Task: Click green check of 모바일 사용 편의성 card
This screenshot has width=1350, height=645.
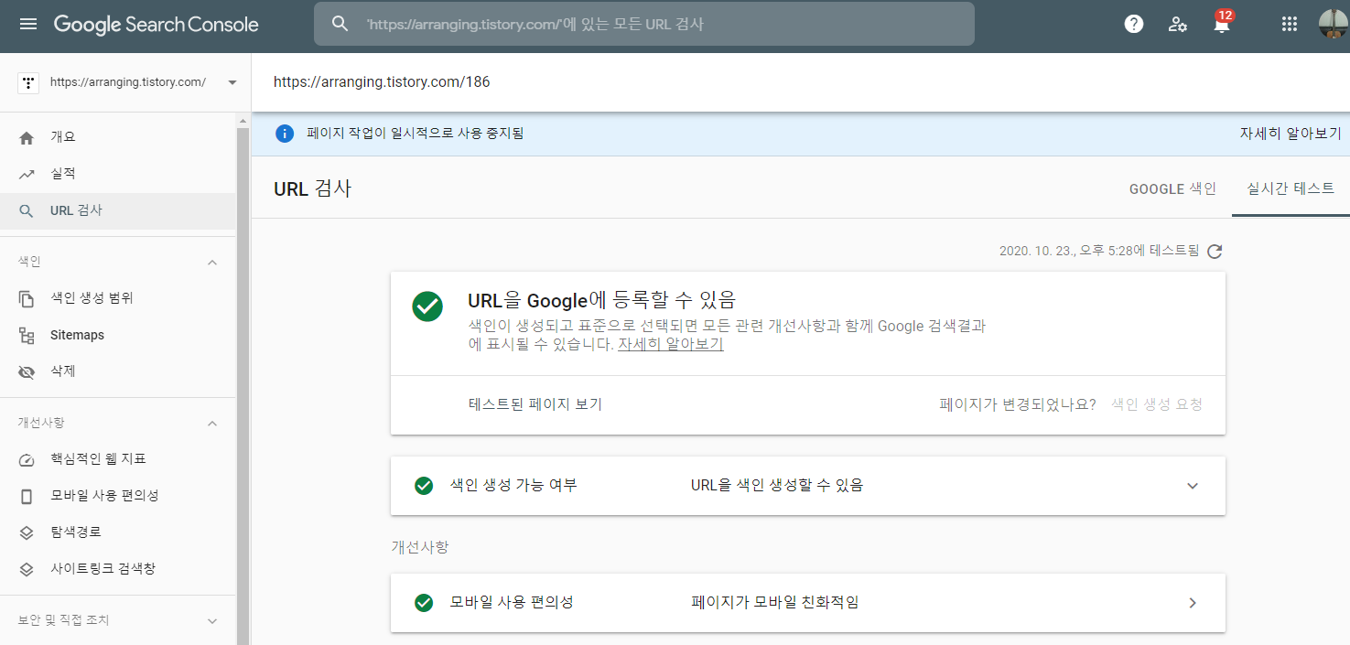Action: (x=424, y=603)
